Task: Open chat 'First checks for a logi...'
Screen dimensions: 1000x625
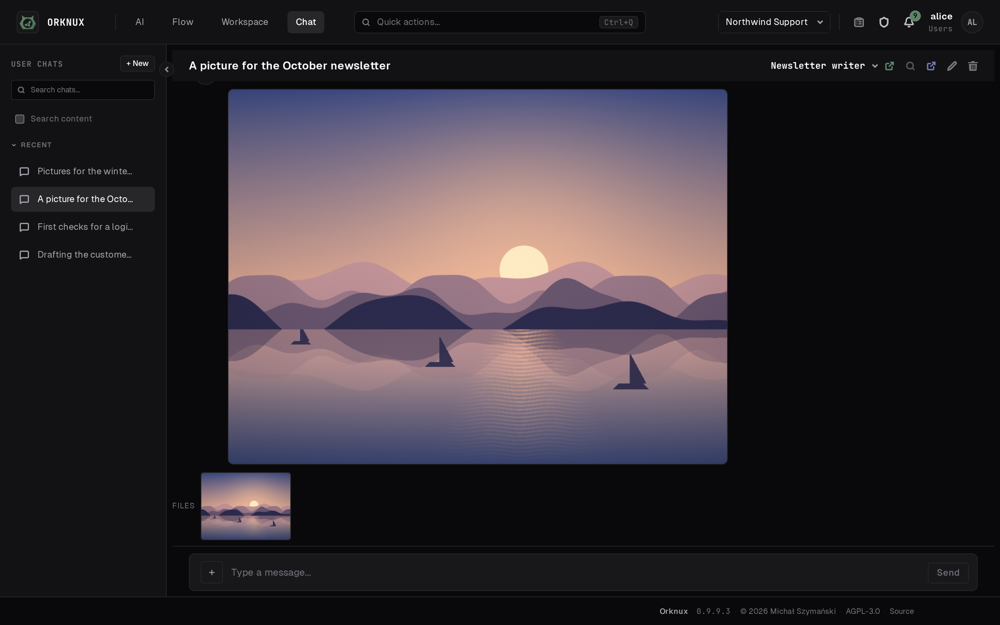Action: coord(83,227)
